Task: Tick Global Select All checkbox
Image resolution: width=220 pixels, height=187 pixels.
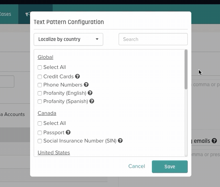Action: (x=40, y=67)
